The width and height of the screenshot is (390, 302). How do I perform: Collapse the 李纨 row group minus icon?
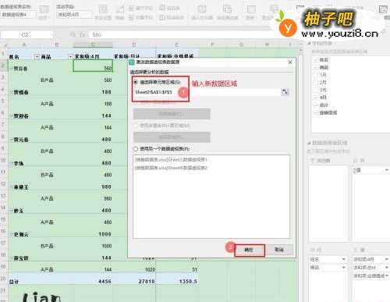click(11, 163)
